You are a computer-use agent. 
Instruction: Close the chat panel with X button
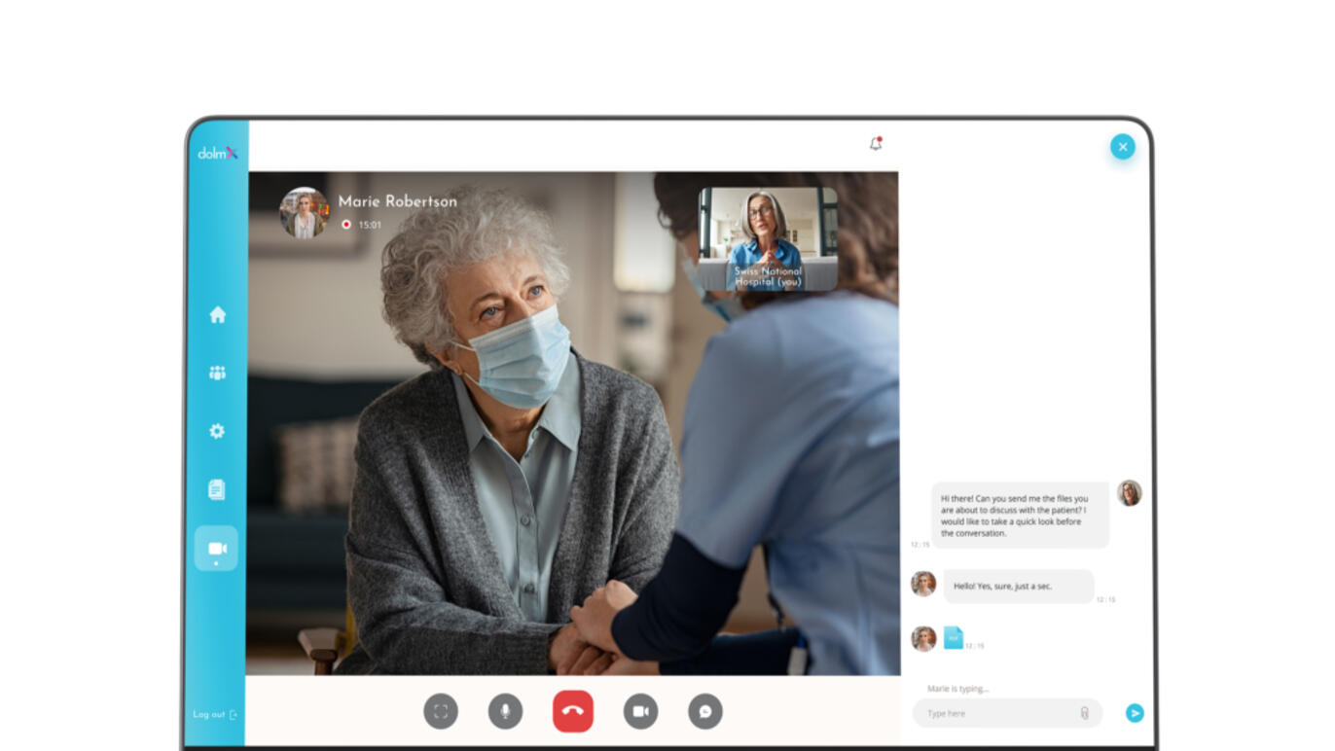click(x=1122, y=147)
